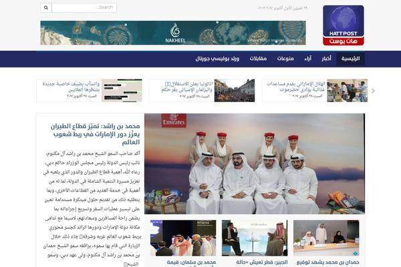
Task: Open the Red Crescent Hadramout aid thumbnail
Action: [x=348, y=91]
